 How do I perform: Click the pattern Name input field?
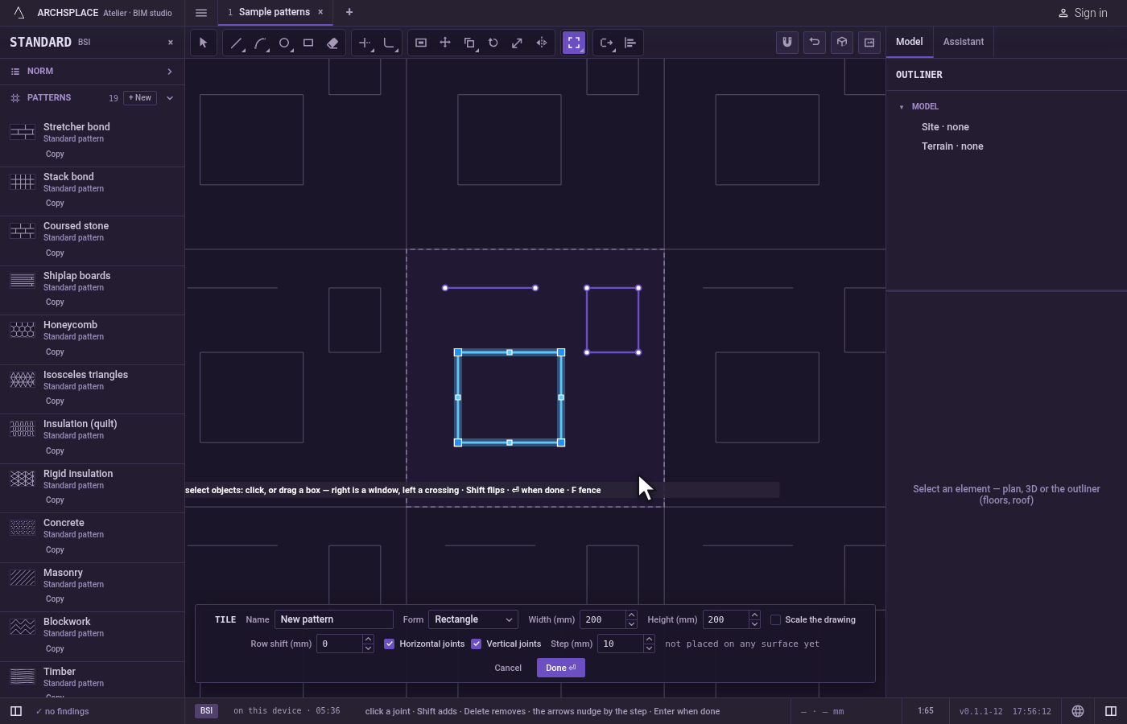(334, 619)
